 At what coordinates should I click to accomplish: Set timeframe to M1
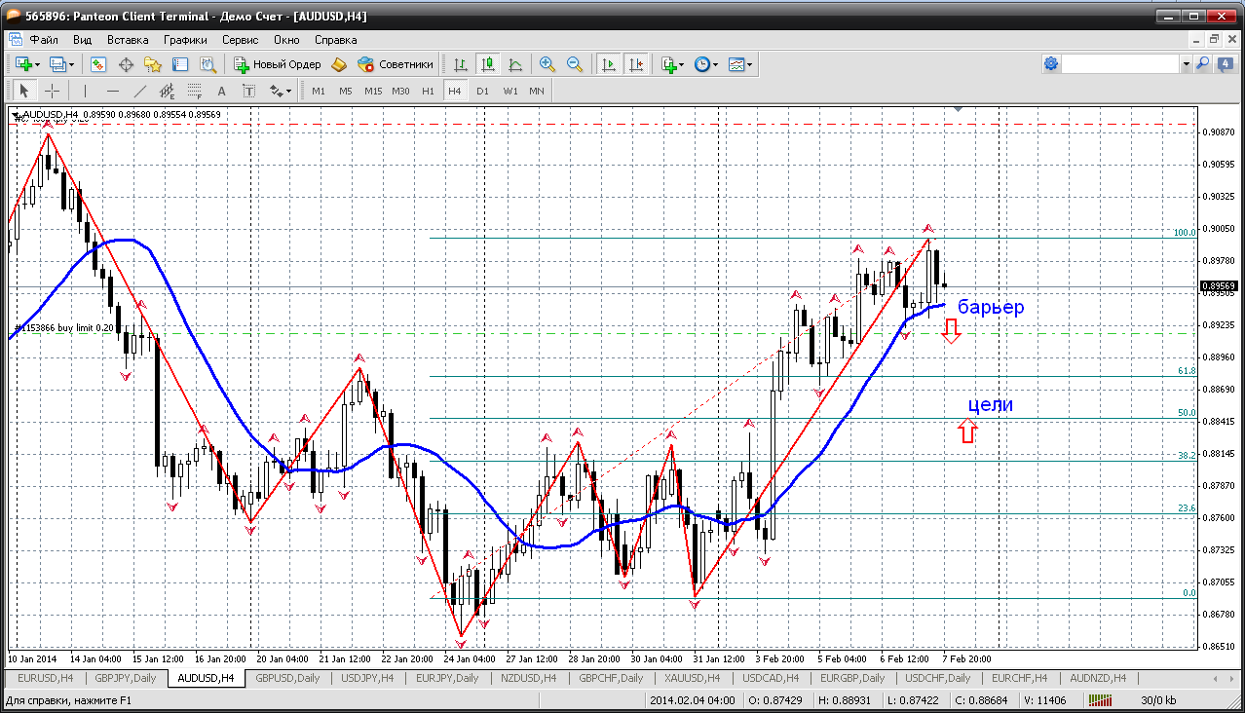point(319,91)
